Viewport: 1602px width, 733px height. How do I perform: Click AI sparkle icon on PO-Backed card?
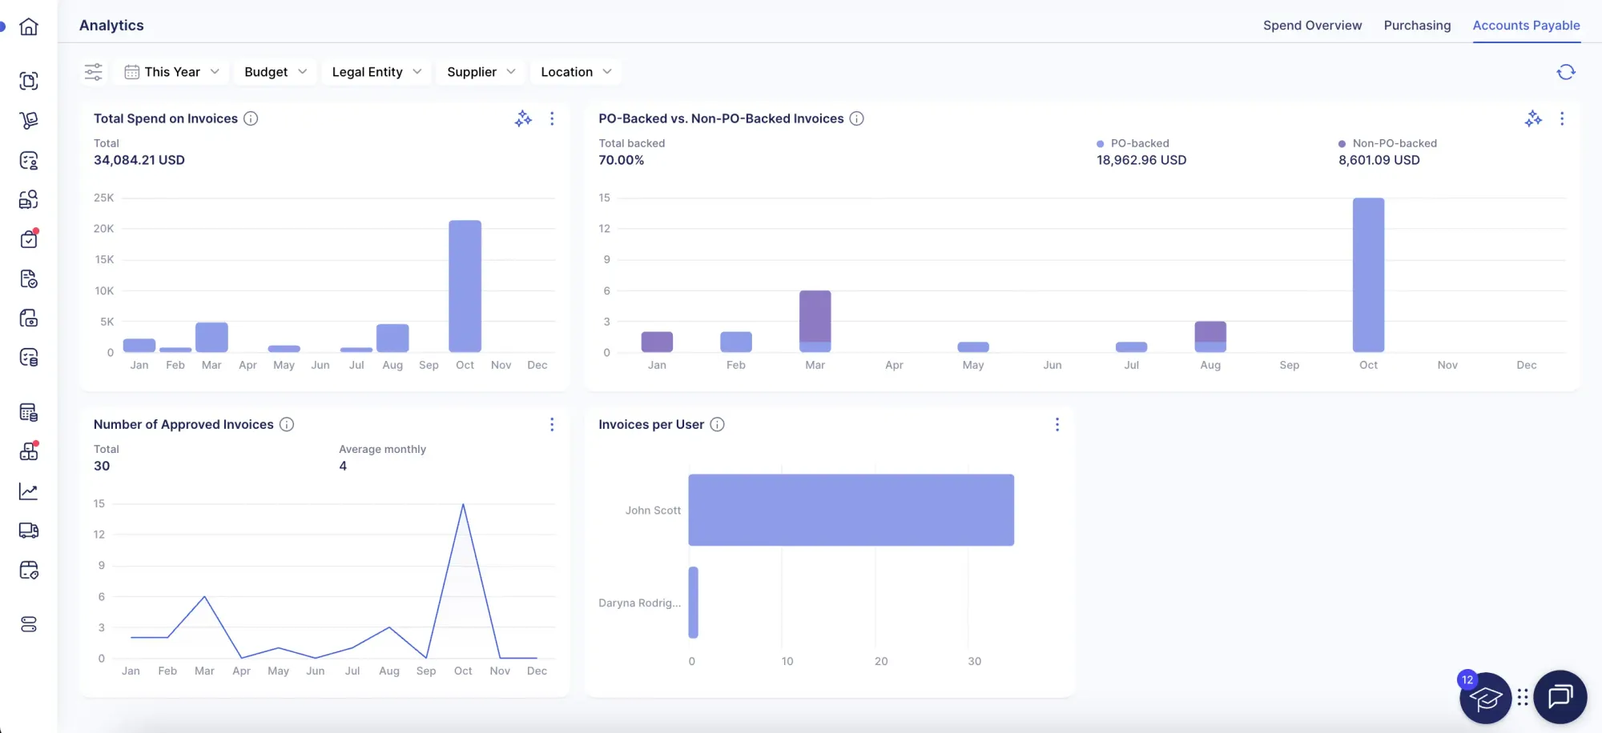[1533, 118]
